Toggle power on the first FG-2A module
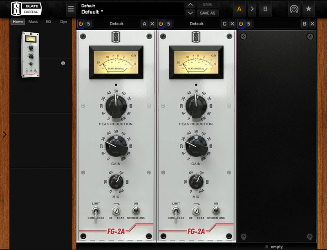Screen dimensions: 327x250 (81, 24)
